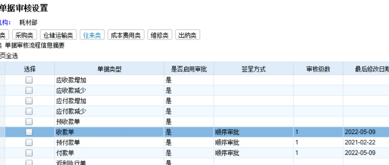The image size is (389, 165).
Task: Tick the checkbox beside 预付款单
Action: coord(29,143)
